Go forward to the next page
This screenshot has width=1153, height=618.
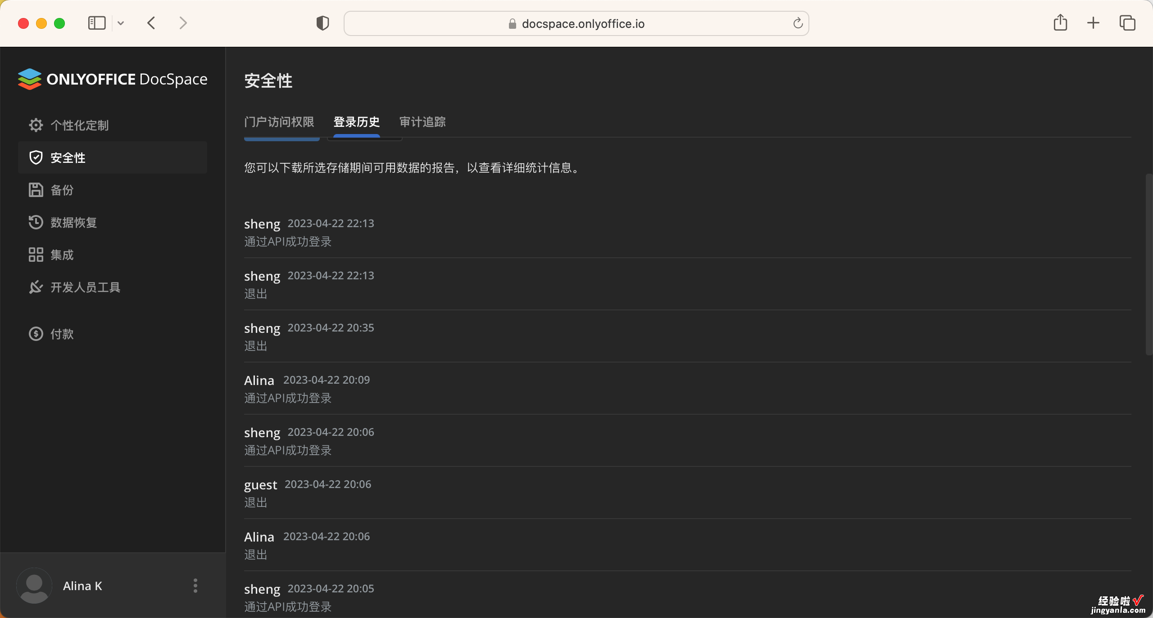(x=183, y=23)
